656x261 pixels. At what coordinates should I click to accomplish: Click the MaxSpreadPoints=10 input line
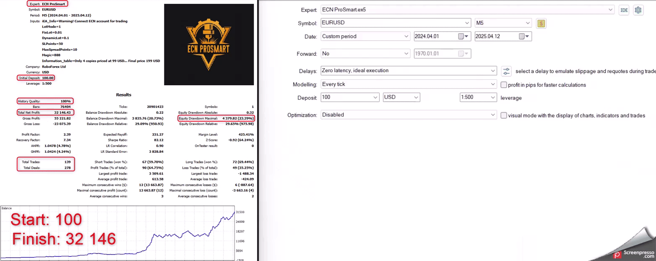coord(60,50)
